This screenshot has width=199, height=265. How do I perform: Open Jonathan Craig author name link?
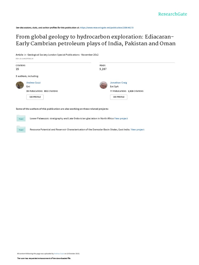tap(118, 83)
